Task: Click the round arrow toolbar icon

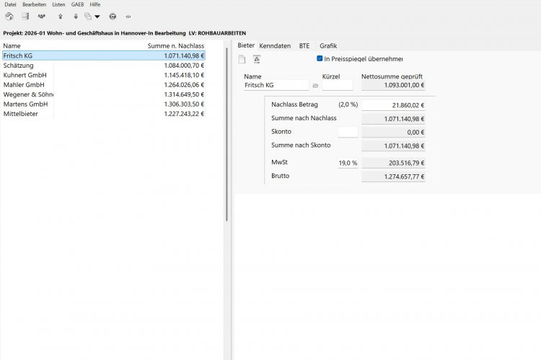Action: pyautogui.click(x=113, y=16)
